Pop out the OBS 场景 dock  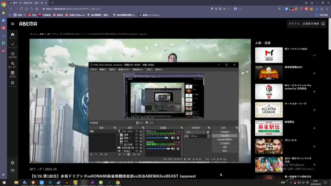coord(115,128)
